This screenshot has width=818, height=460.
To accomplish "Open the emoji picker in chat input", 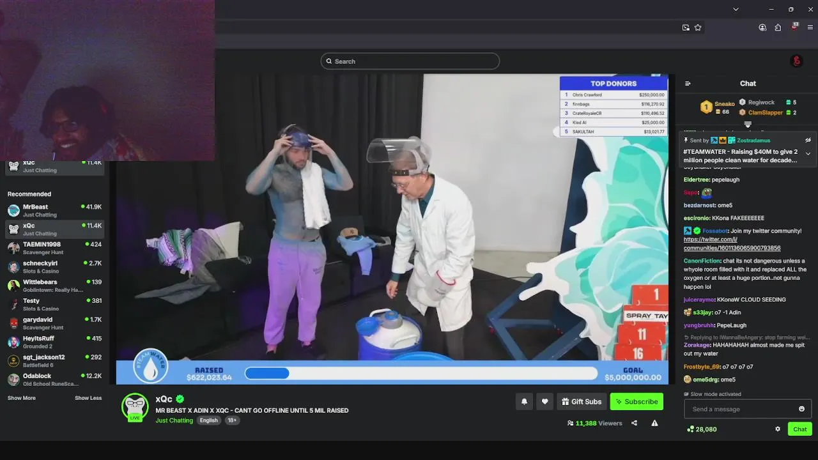I will click(x=801, y=409).
